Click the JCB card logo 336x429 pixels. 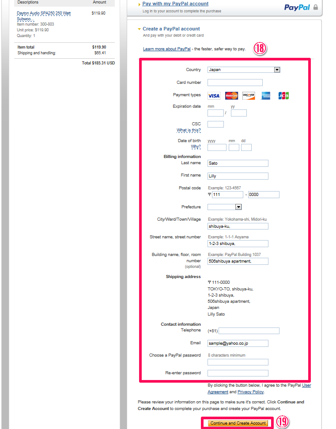[x=283, y=96]
